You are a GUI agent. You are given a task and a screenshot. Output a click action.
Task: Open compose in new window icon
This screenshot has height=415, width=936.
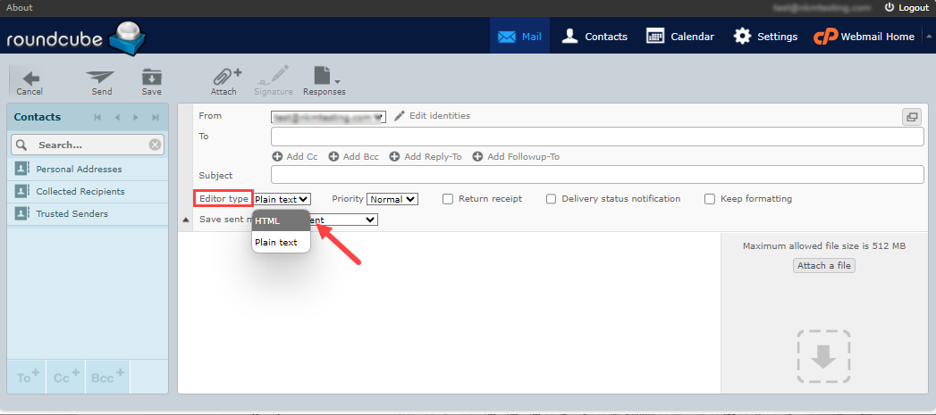[x=911, y=116]
